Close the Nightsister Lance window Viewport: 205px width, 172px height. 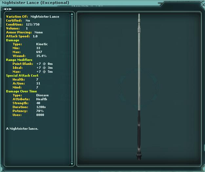[203, 5]
